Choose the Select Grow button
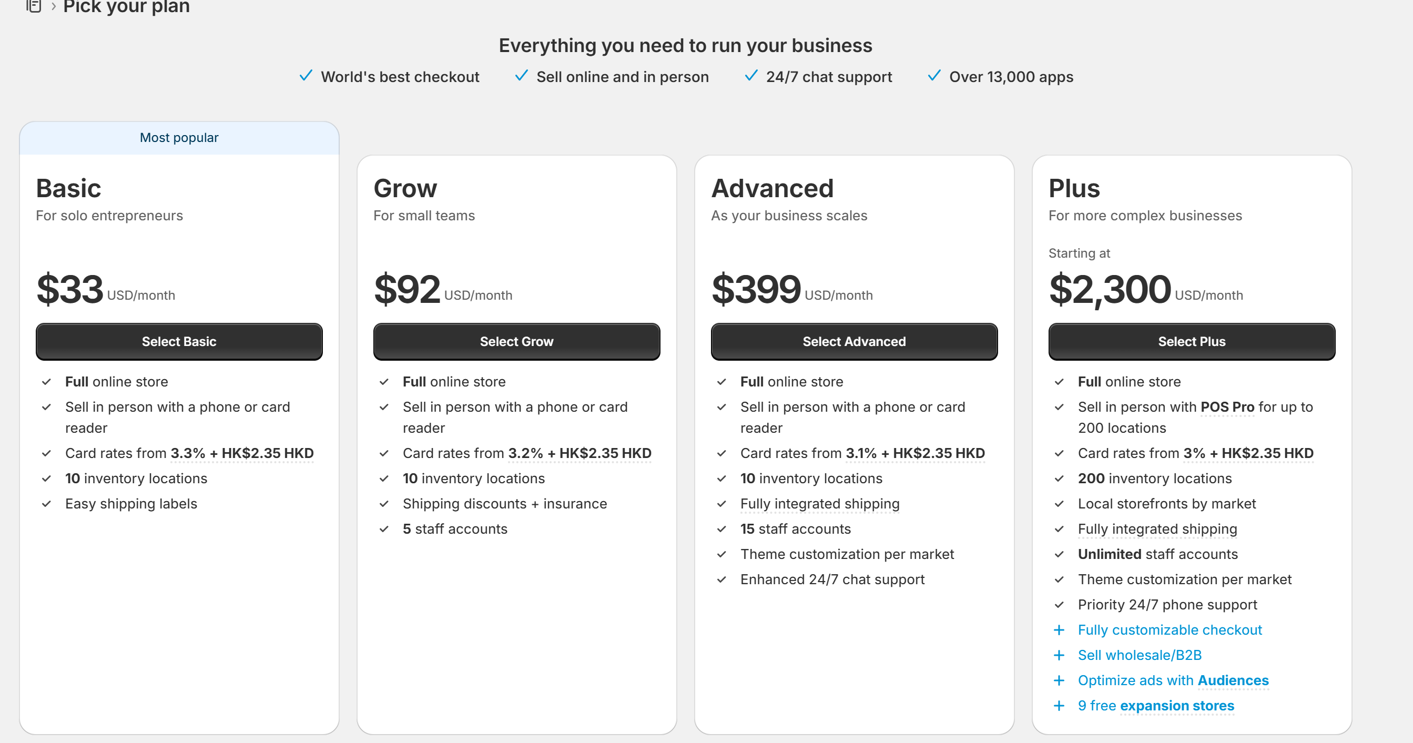 (x=517, y=342)
